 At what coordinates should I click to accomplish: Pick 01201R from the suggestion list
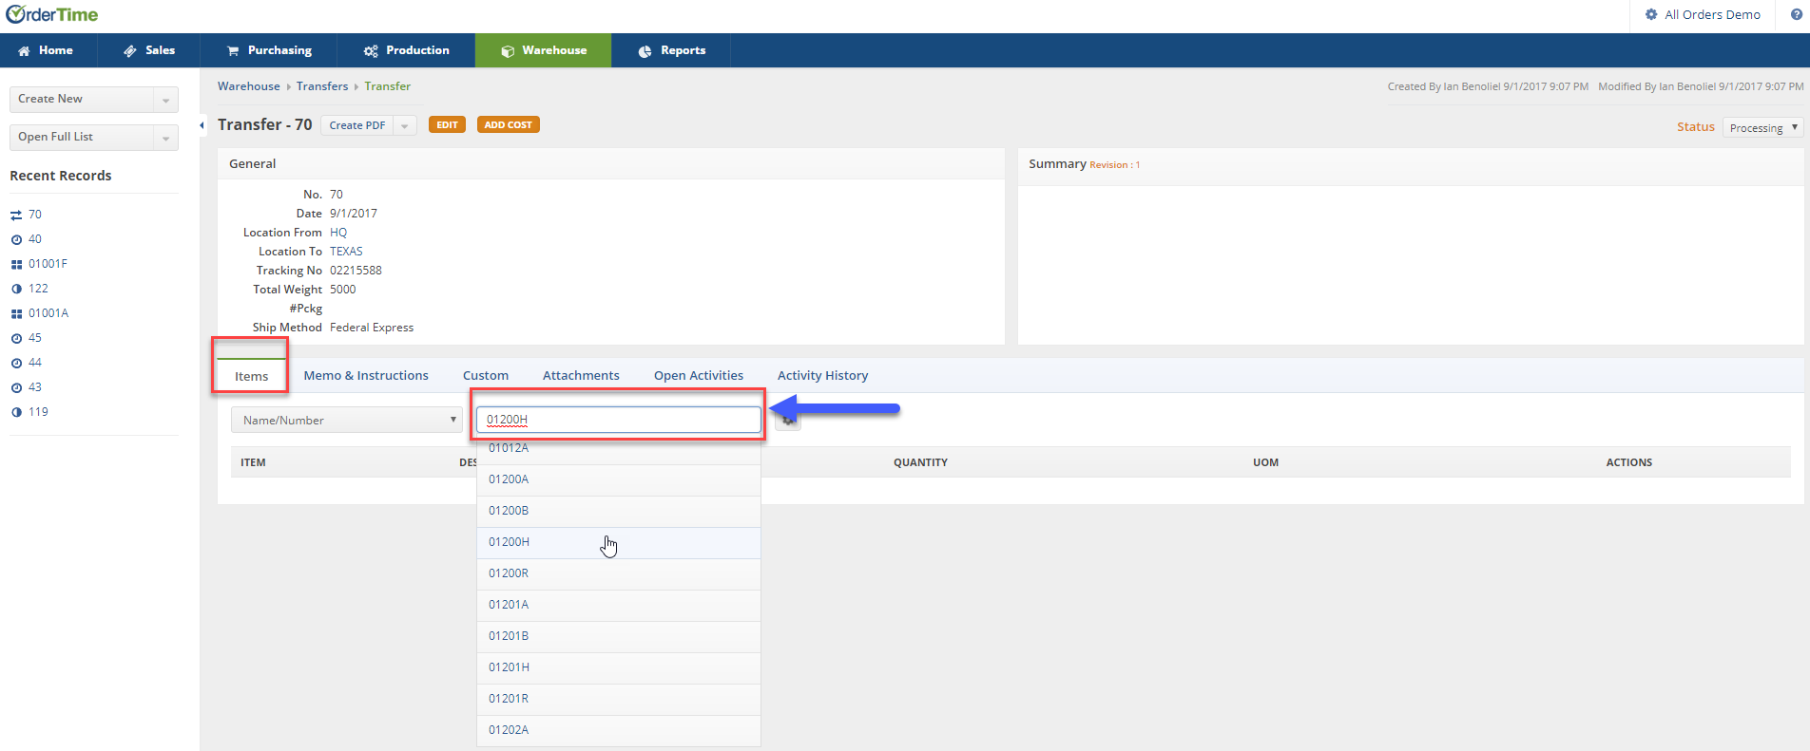coord(618,700)
